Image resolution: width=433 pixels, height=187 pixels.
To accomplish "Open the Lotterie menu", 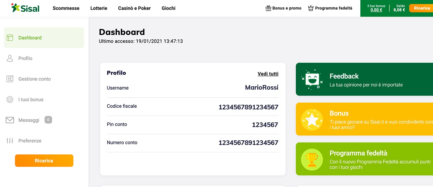I will tap(99, 8).
